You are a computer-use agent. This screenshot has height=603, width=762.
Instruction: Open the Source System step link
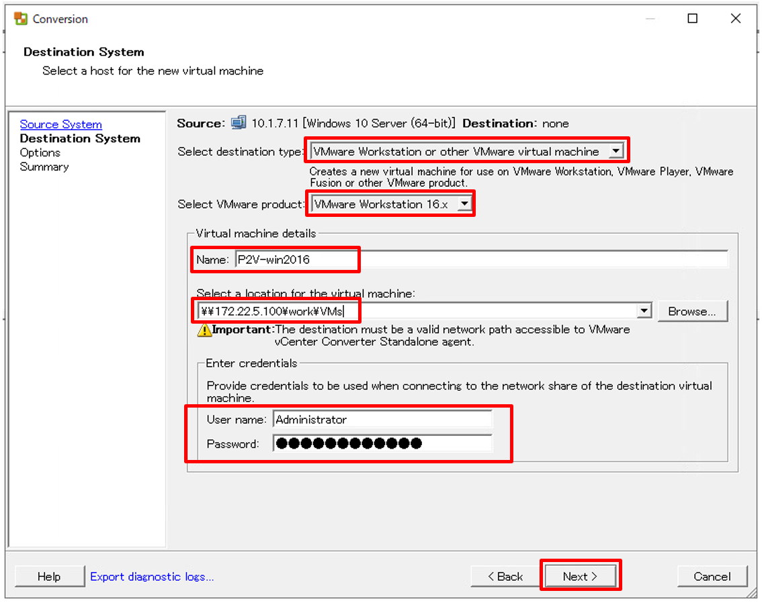click(60, 124)
